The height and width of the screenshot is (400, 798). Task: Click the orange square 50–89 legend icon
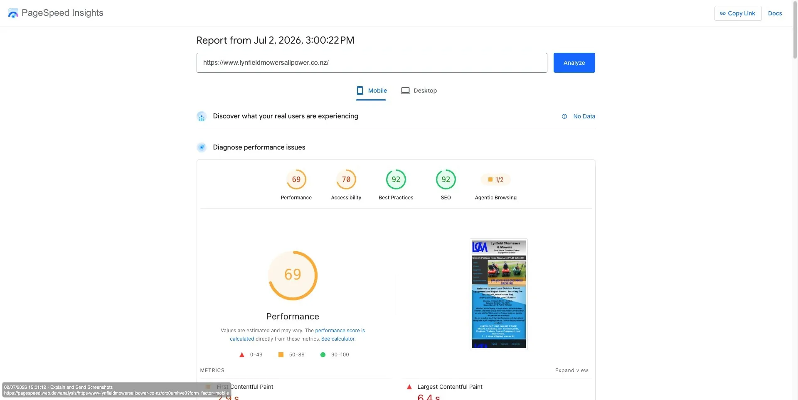tap(281, 355)
